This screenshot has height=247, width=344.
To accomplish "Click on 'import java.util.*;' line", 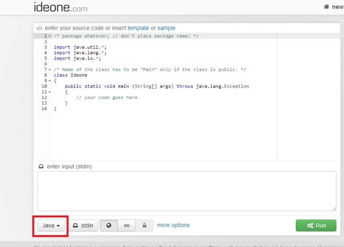I will (80, 47).
